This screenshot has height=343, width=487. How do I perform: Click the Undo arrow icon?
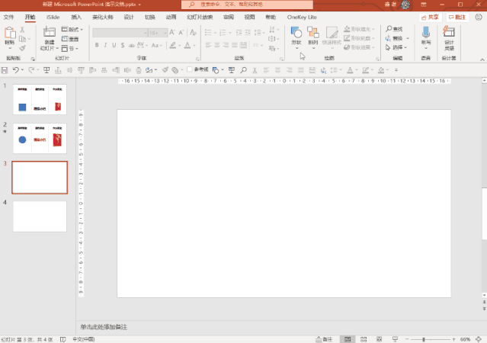coord(16,70)
